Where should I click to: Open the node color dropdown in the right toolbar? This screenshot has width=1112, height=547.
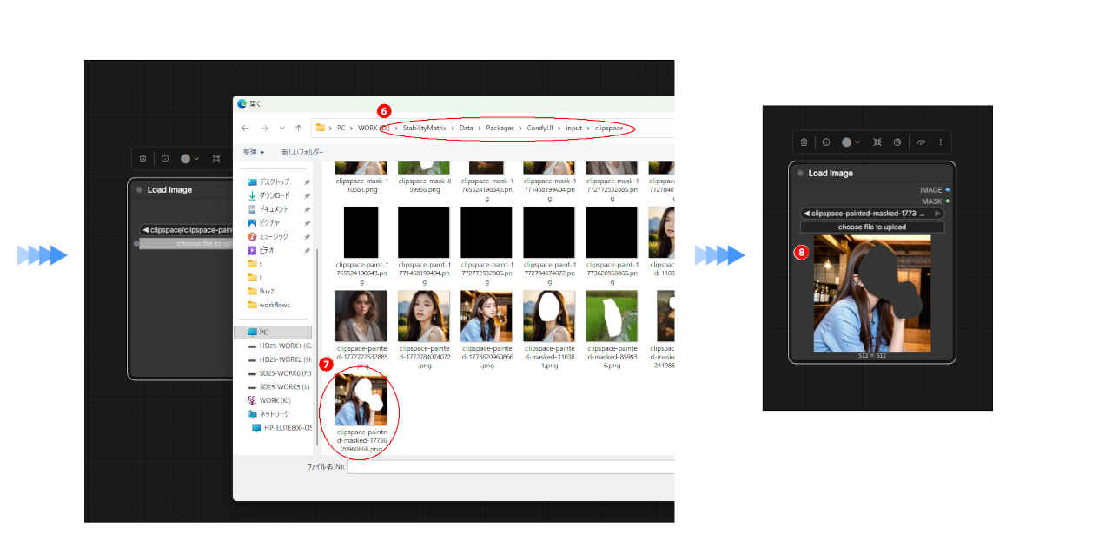(857, 142)
